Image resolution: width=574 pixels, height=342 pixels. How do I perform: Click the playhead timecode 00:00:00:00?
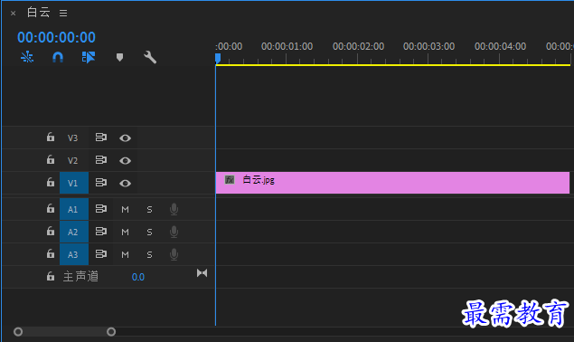56,37
